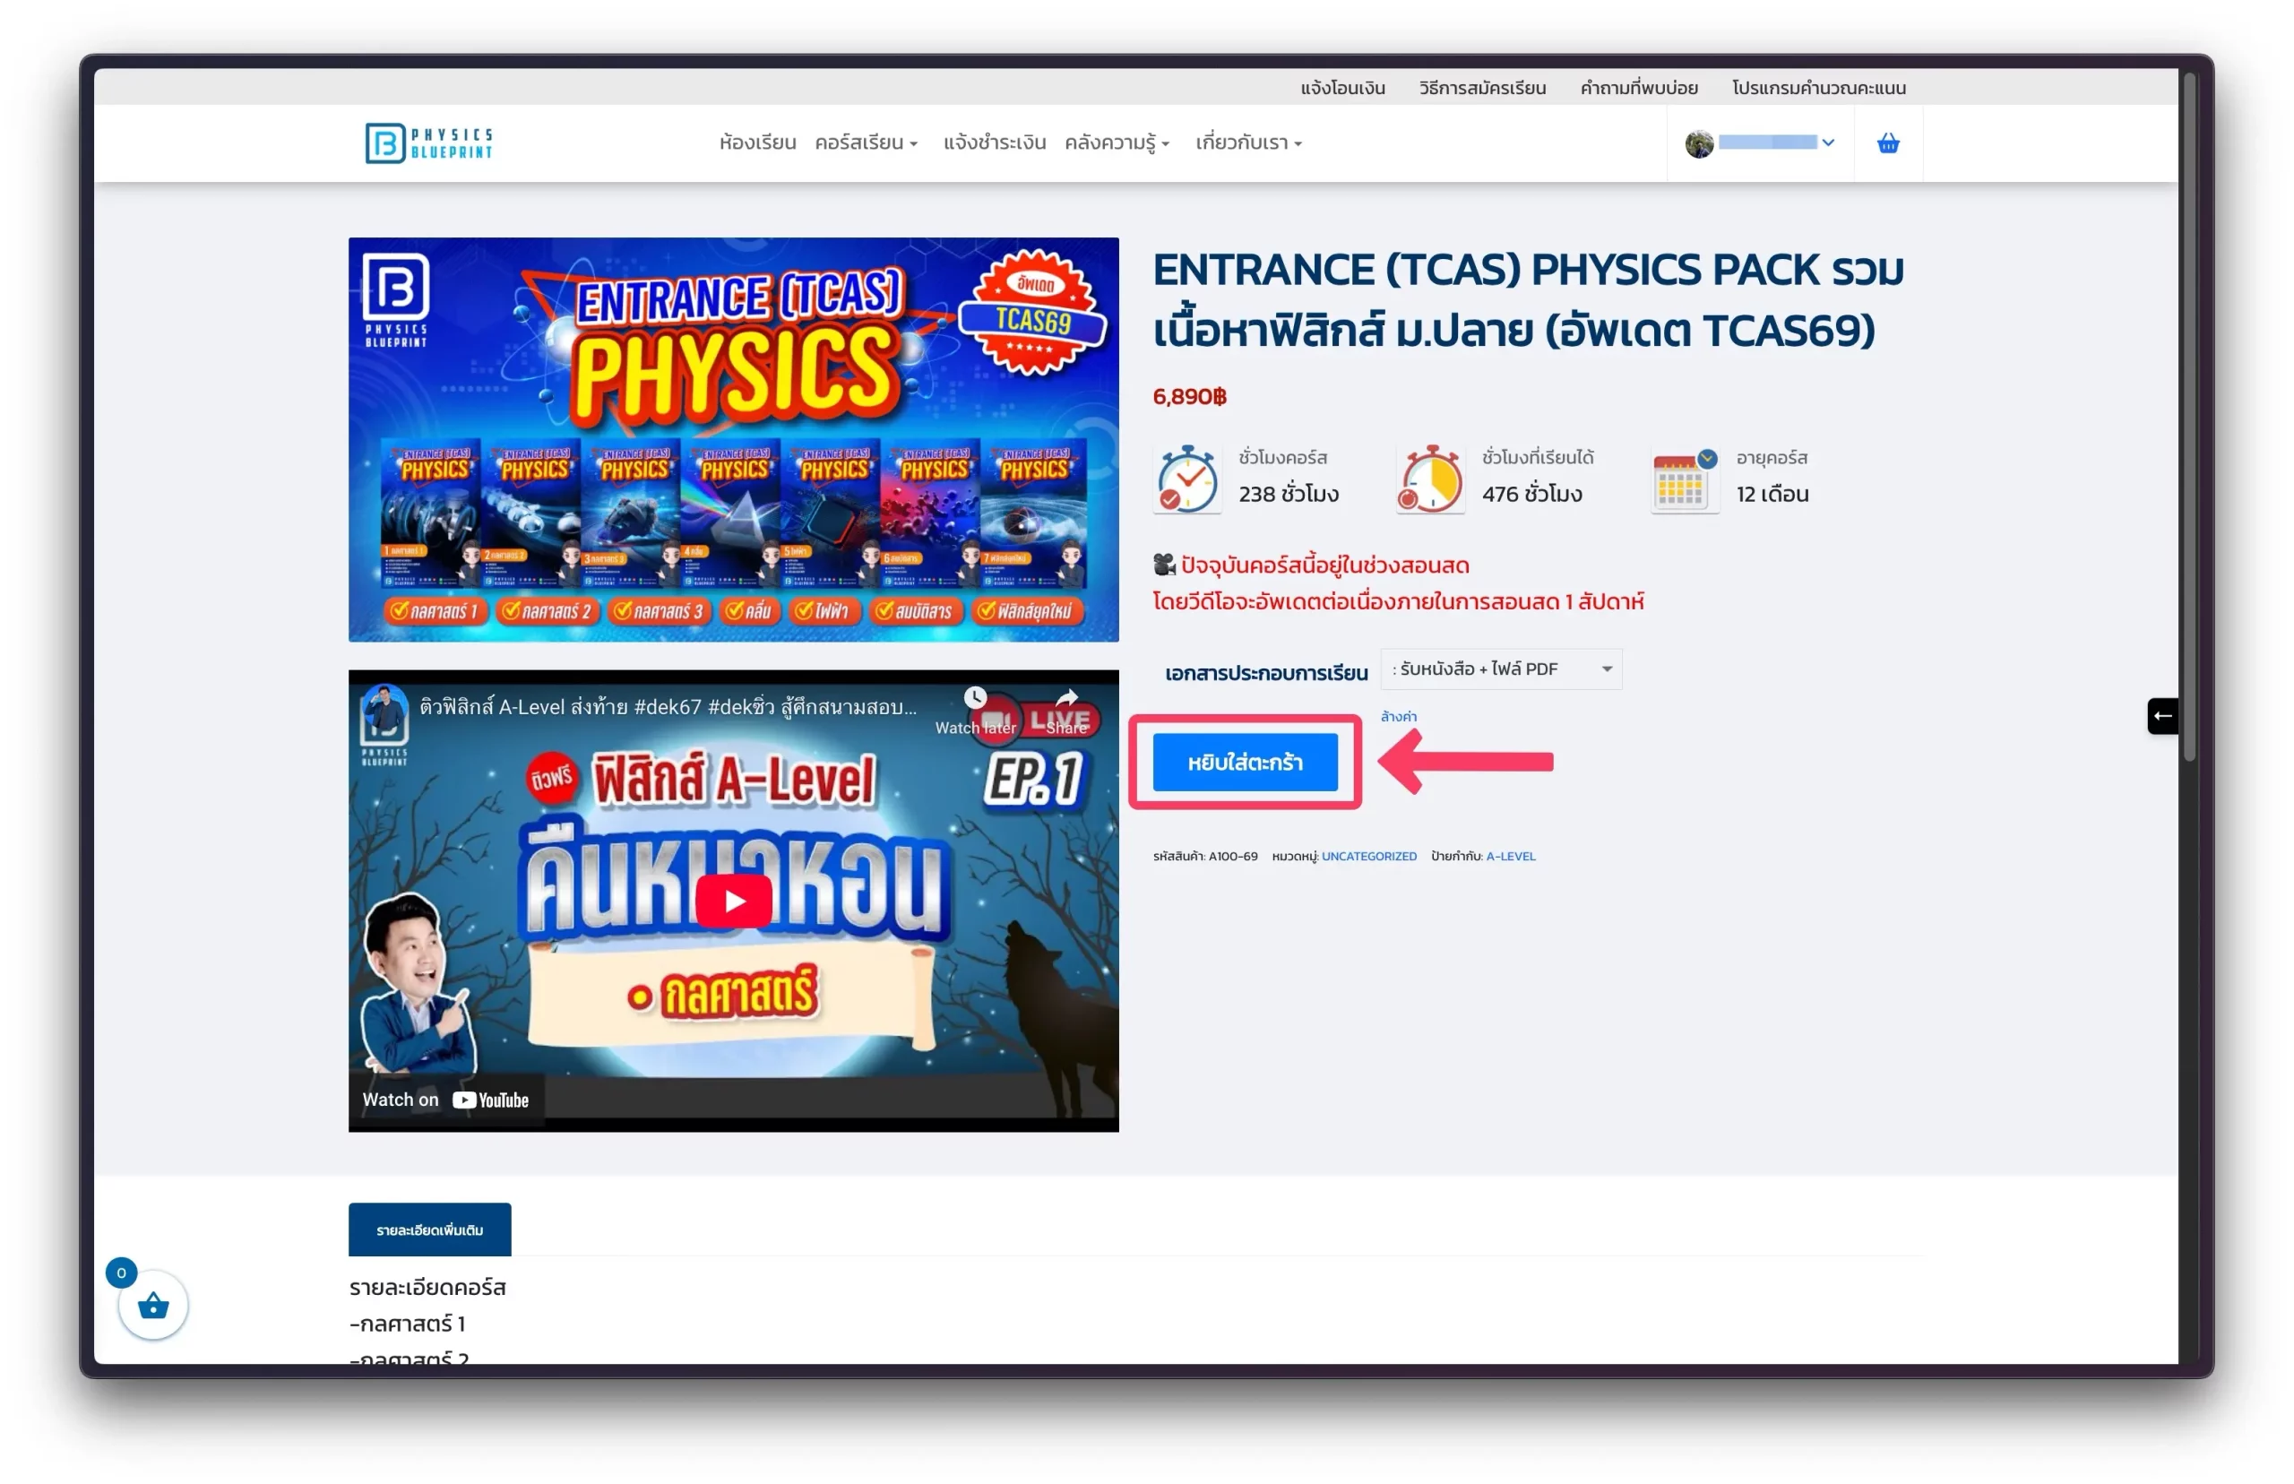Screen dimensions: 2294x1484
Task: Click the ENTRANCE (TCAS) PHYSICS PACK product title
Action: pyautogui.click(x=1528, y=299)
